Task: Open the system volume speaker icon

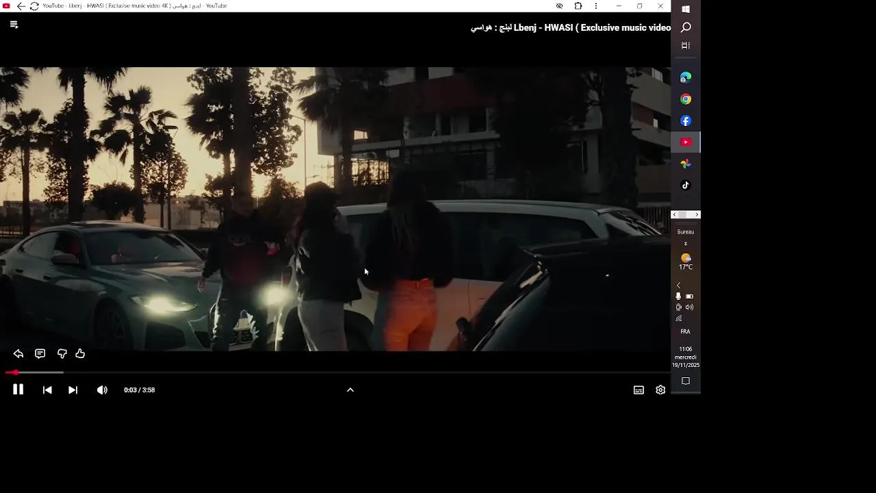Action: (690, 307)
